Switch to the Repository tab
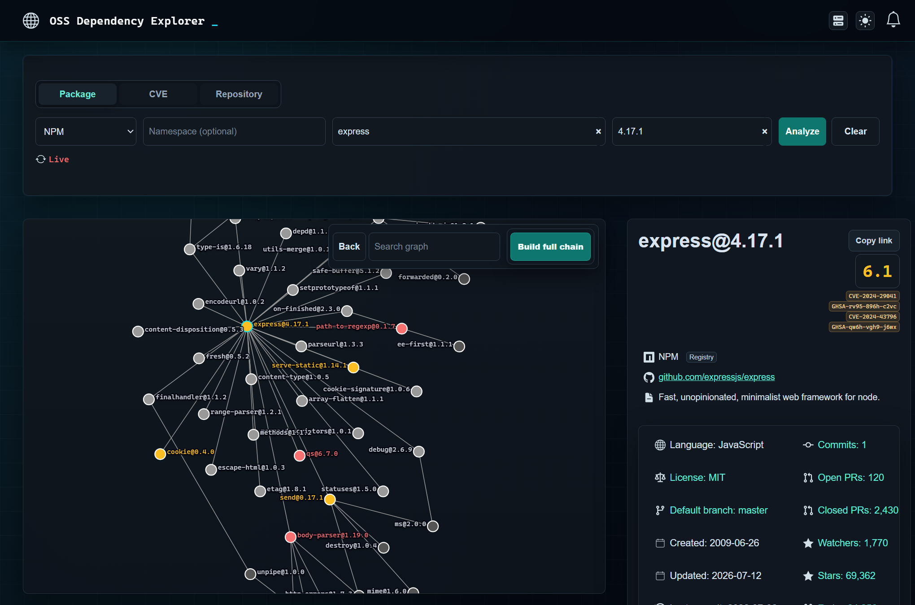 click(x=239, y=94)
